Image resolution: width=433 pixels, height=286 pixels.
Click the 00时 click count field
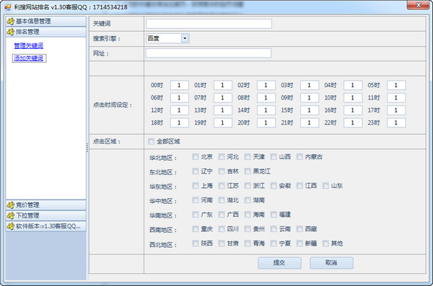pos(180,85)
